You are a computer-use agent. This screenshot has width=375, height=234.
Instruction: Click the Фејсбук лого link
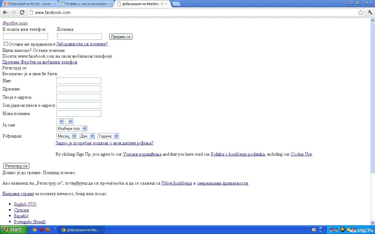coord(15,23)
